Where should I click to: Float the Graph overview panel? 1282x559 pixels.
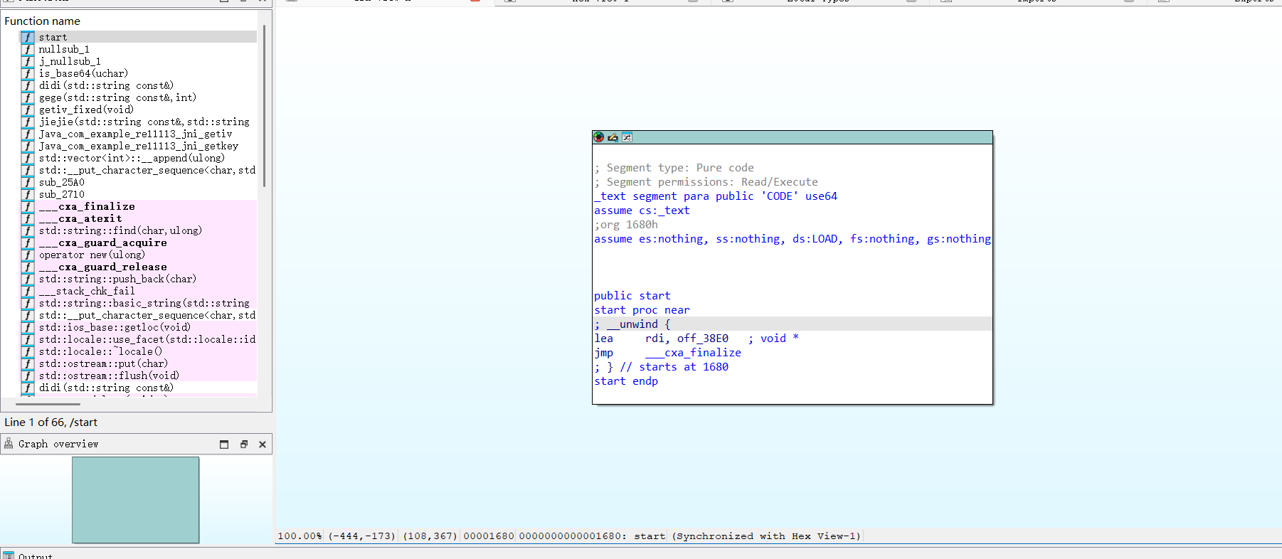pyautogui.click(x=243, y=444)
